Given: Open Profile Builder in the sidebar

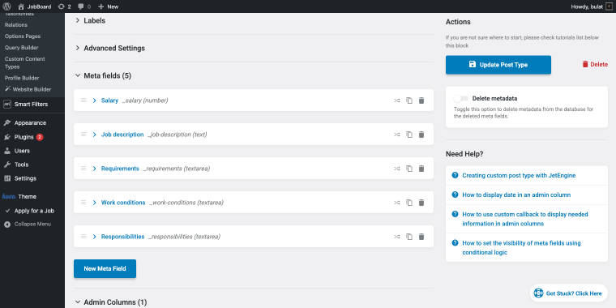Looking at the screenshot, I should tap(22, 78).
